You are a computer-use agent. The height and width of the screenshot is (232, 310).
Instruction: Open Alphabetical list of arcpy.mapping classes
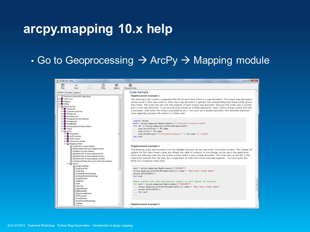click(88, 154)
